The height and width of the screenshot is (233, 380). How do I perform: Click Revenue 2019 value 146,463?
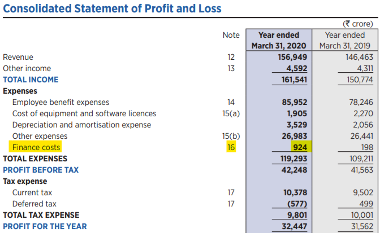coord(359,57)
